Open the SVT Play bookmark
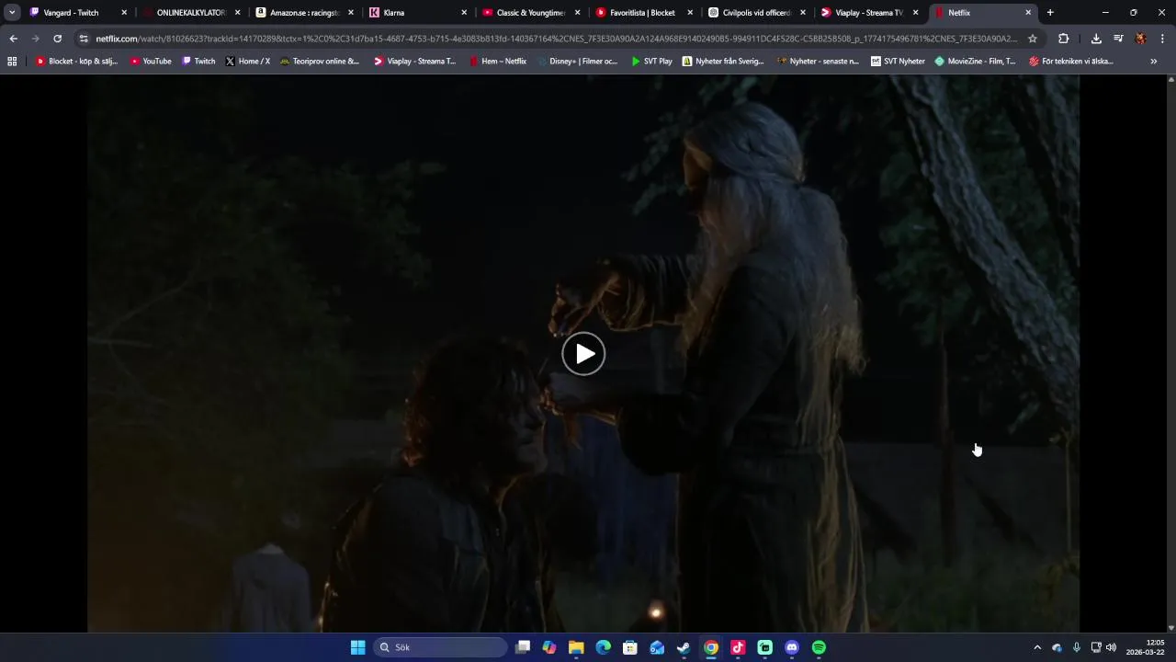 point(651,62)
